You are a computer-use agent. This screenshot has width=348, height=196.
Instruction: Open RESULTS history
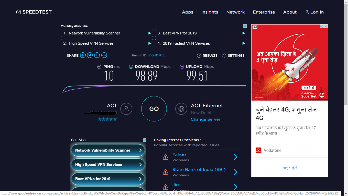(x=210, y=56)
